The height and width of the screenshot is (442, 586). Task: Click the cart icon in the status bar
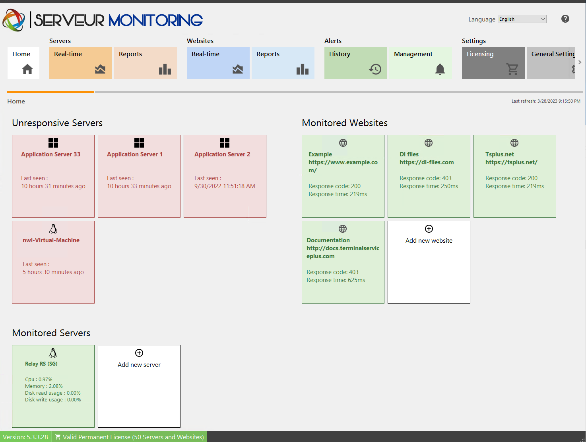(58, 437)
